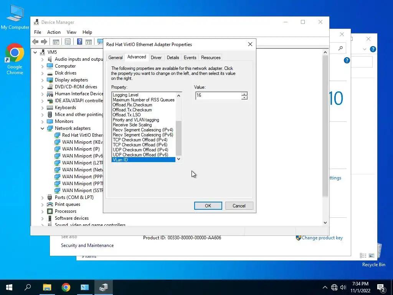The image size is (393, 295).
Task: Click the Back arrow in Device Manager toolbar
Action: click(35, 41)
